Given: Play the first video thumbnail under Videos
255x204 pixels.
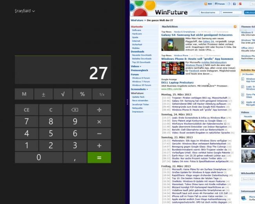Looking at the screenshot, I should (248, 126).
